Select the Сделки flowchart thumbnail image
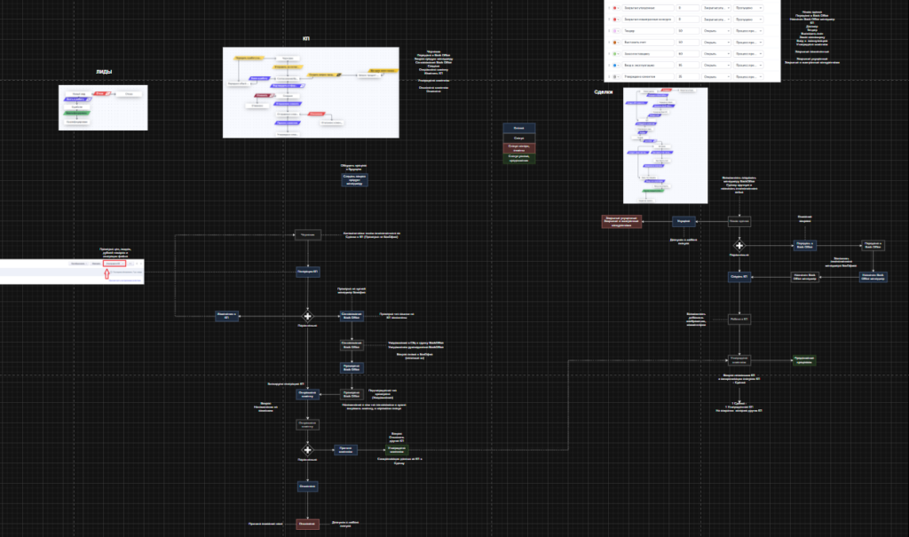Viewport: 909px width, 537px height. pos(665,146)
